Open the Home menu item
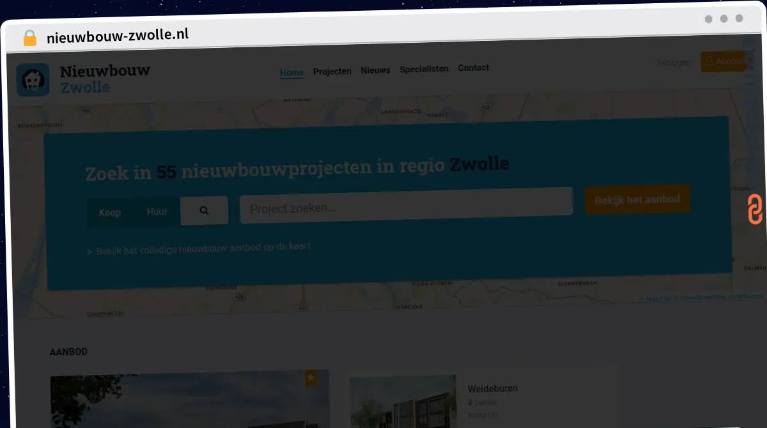The height and width of the screenshot is (428, 767). [x=291, y=72]
